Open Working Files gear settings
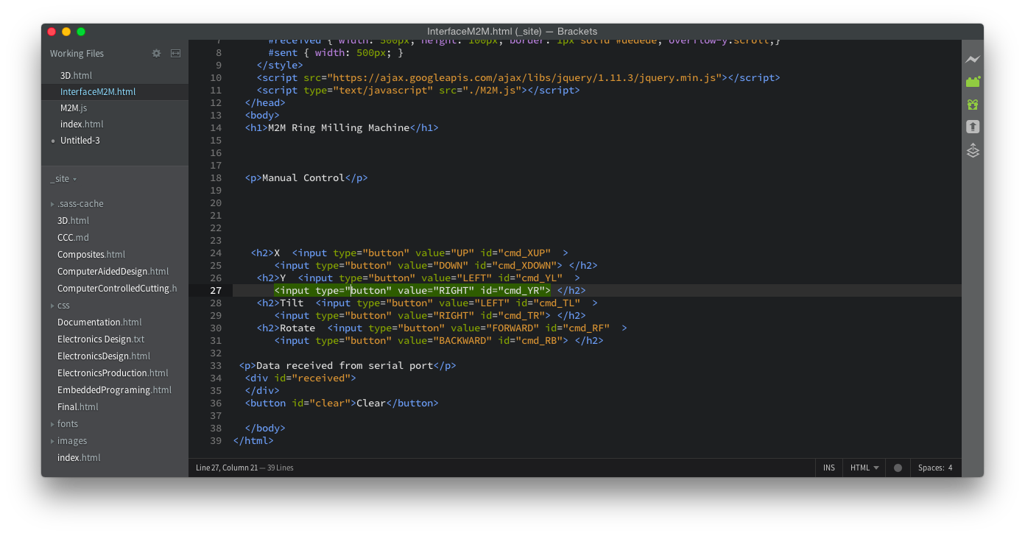Viewport: 1025px width, 536px height. click(x=156, y=53)
